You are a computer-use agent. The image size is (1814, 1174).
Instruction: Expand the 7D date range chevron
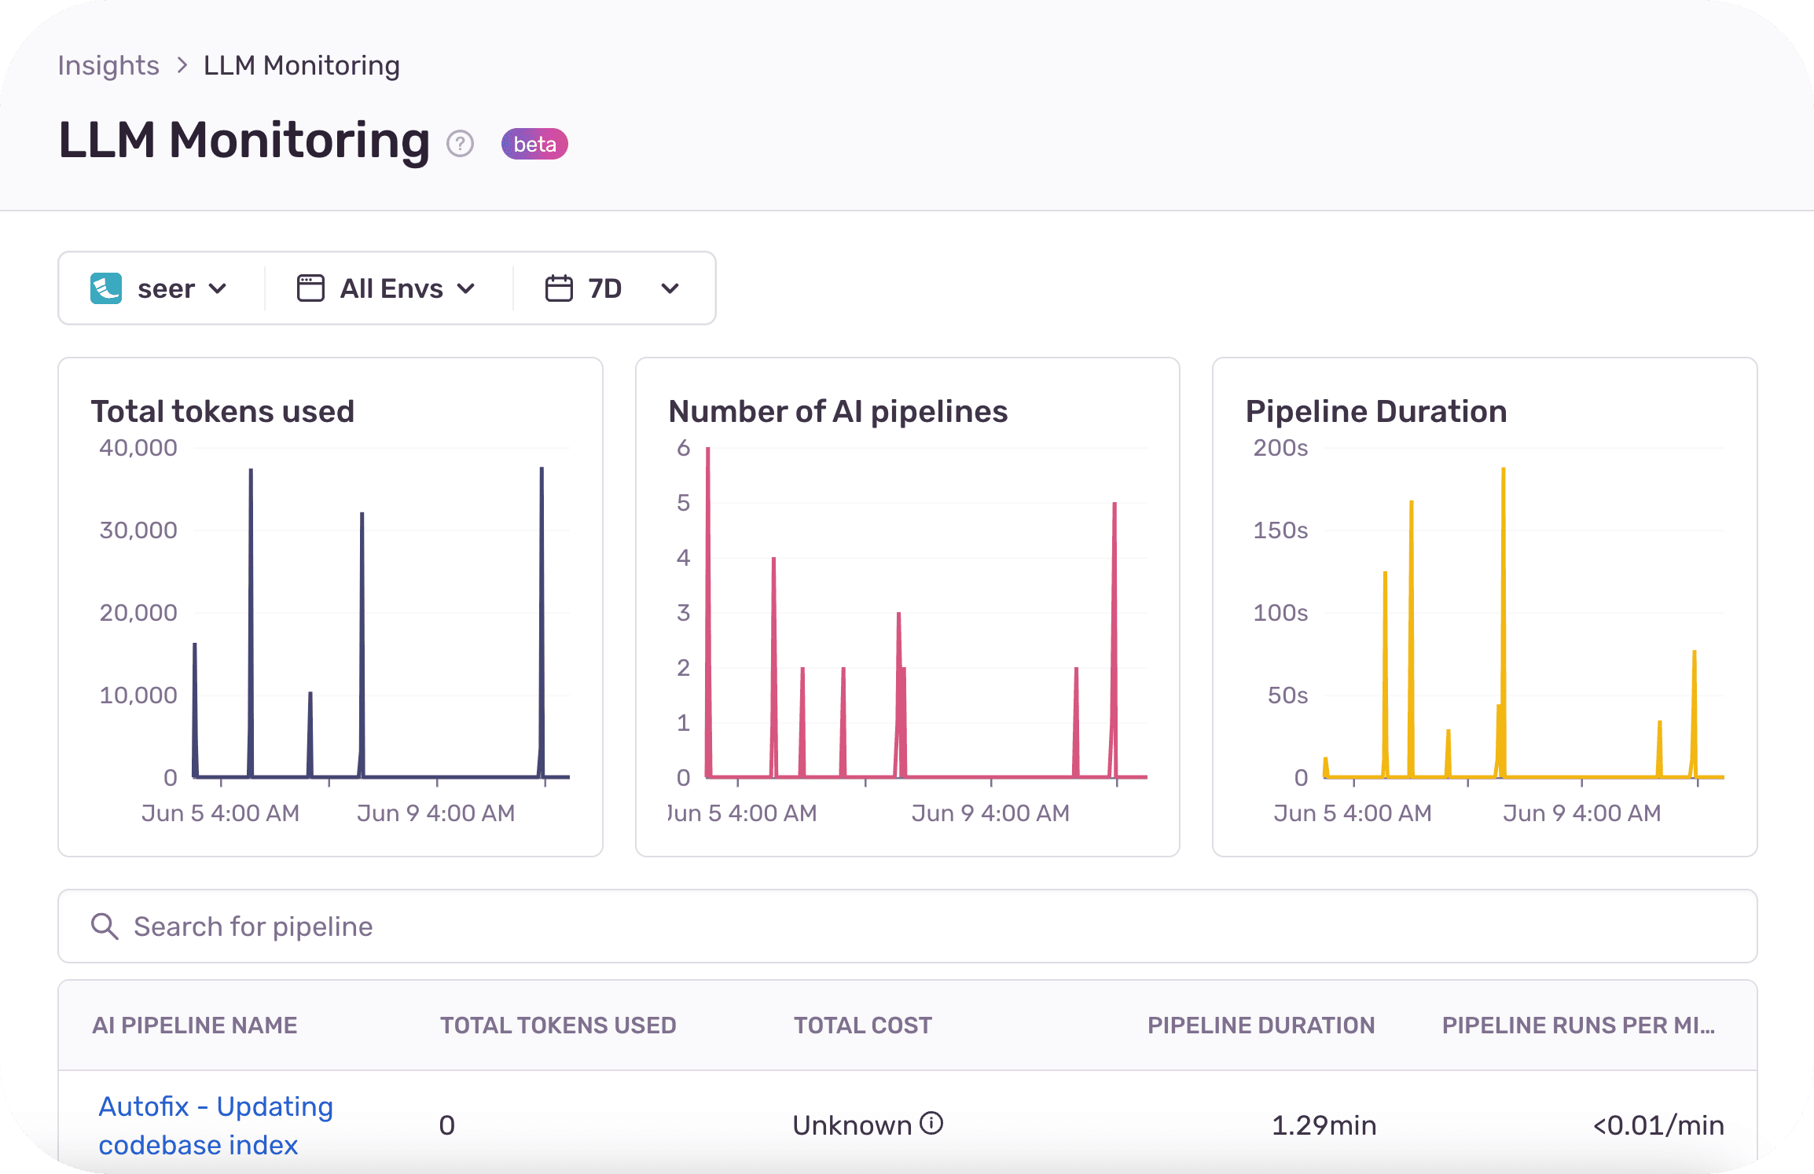[670, 288]
